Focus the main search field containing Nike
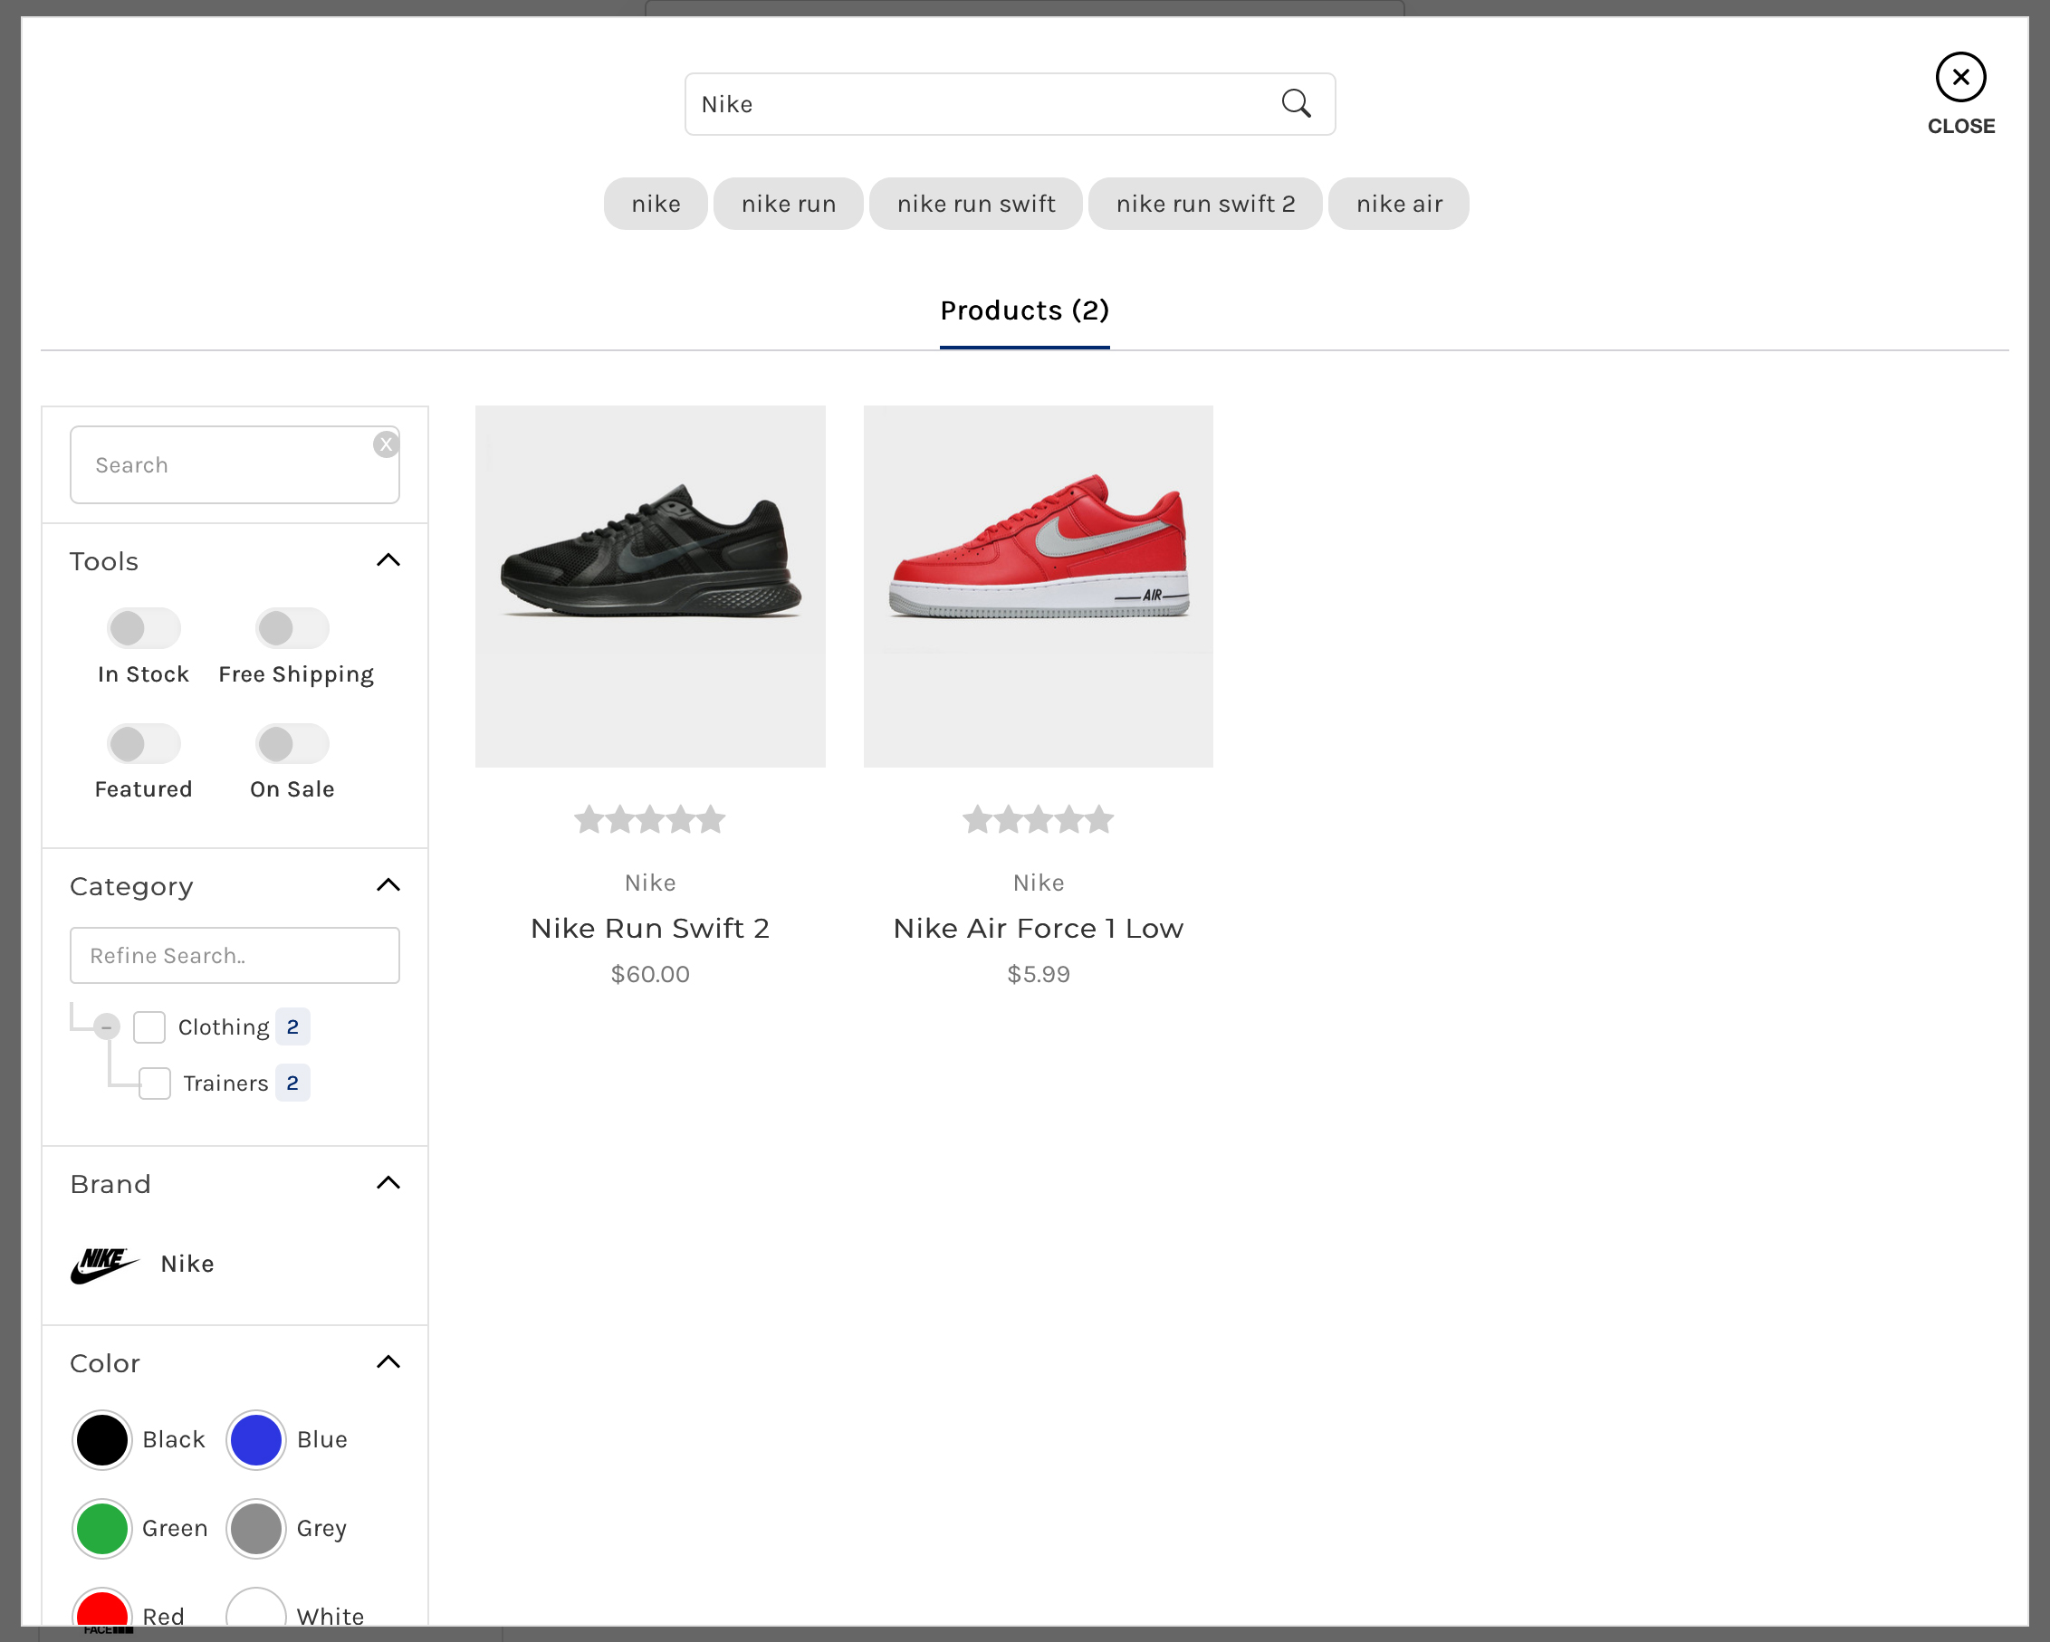This screenshot has width=2050, height=1642. point(1010,103)
